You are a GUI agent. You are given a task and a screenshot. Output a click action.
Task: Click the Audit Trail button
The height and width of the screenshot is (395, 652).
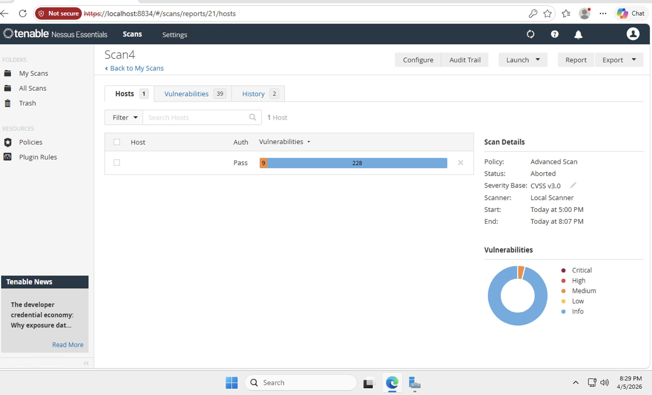point(465,60)
